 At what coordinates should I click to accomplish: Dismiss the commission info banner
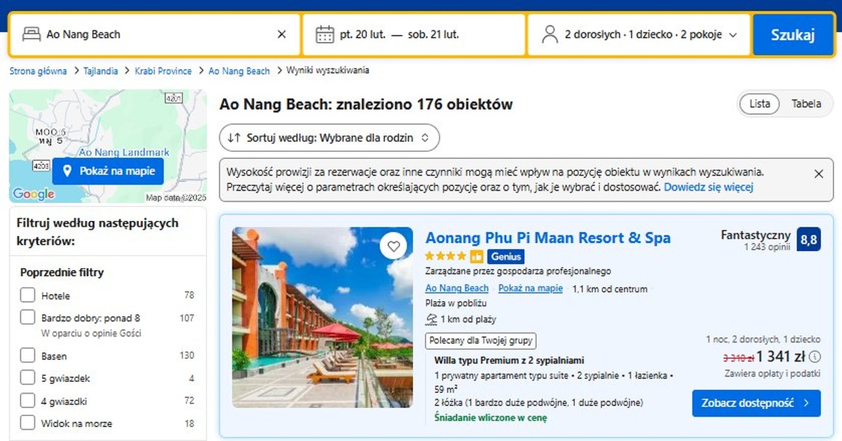pyautogui.click(x=818, y=174)
